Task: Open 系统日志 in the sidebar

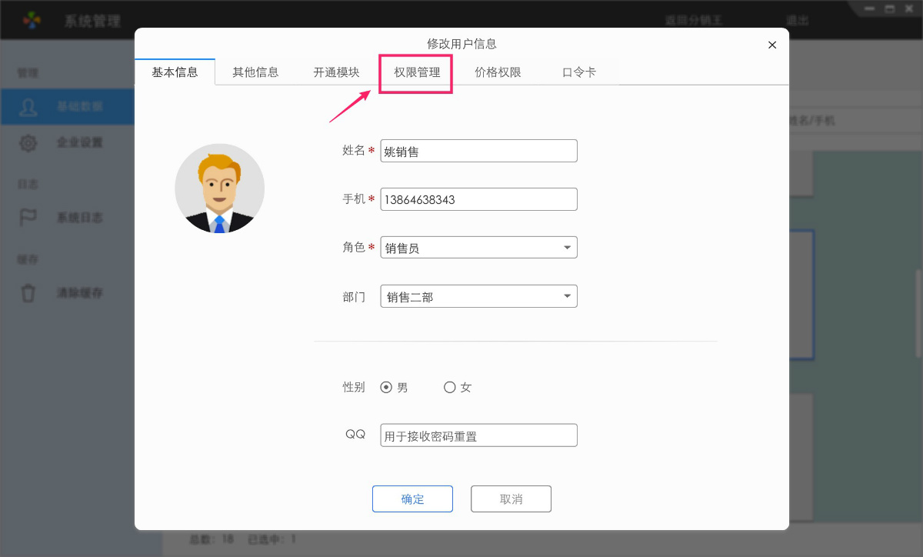Action: [80, 218]
